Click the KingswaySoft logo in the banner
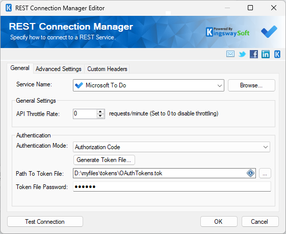286x234 pixels. pyautogui.click(x=228, y=32)
